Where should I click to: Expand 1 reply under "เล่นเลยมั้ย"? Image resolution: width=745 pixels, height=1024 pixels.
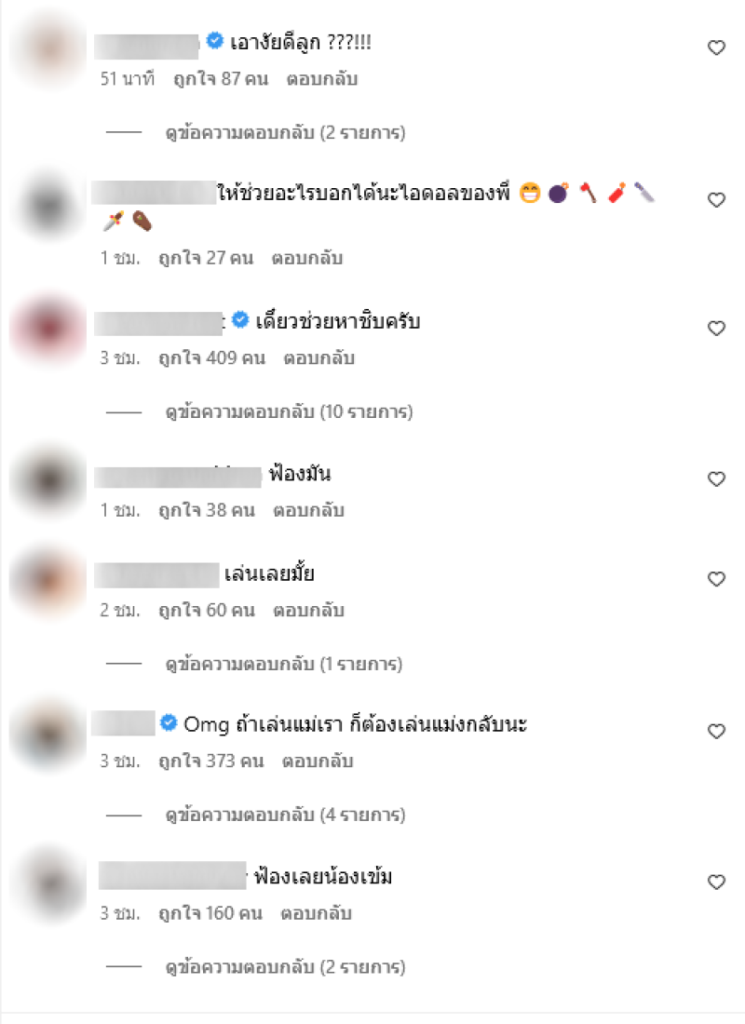point(284,664)
